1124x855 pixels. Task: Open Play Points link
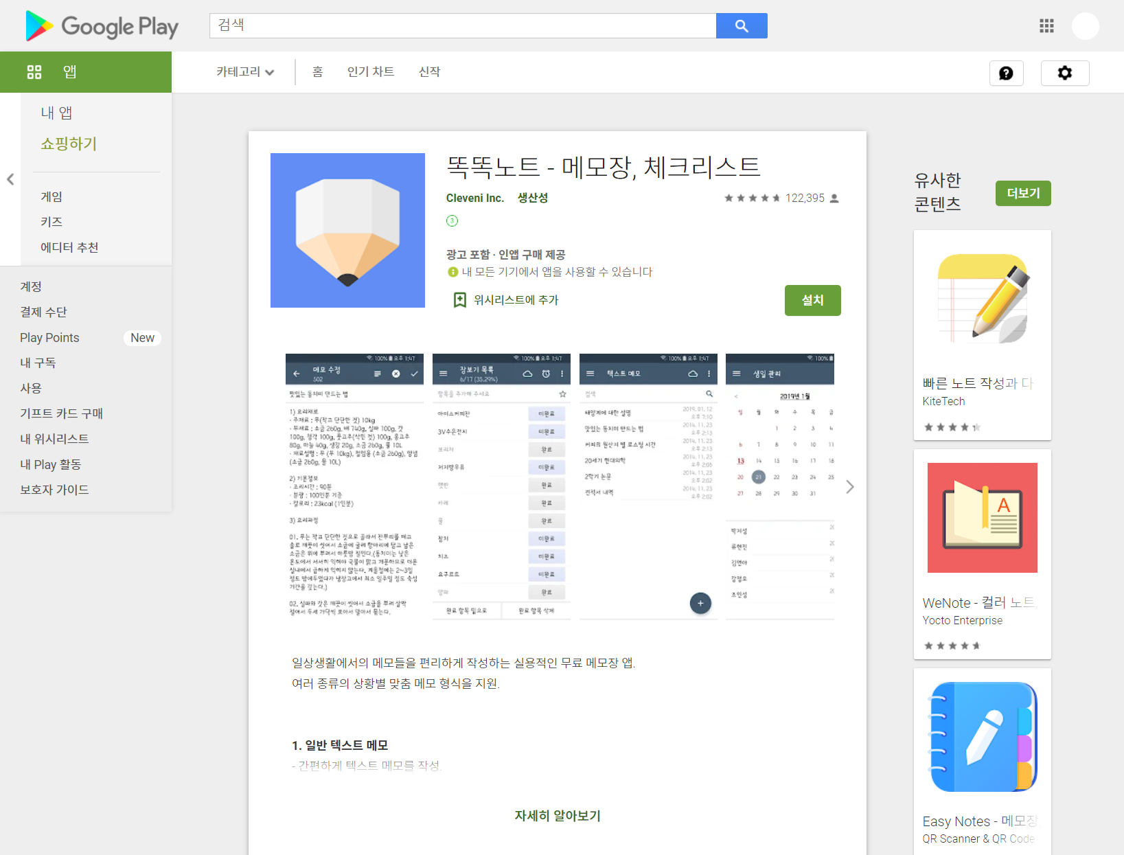pyautogui.click(x=49, y=338)
